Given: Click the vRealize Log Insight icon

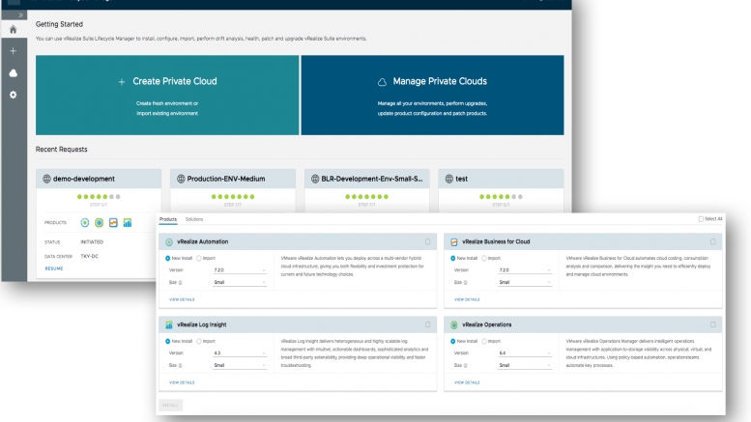Looking at the screenshot, I should [169, 324].
